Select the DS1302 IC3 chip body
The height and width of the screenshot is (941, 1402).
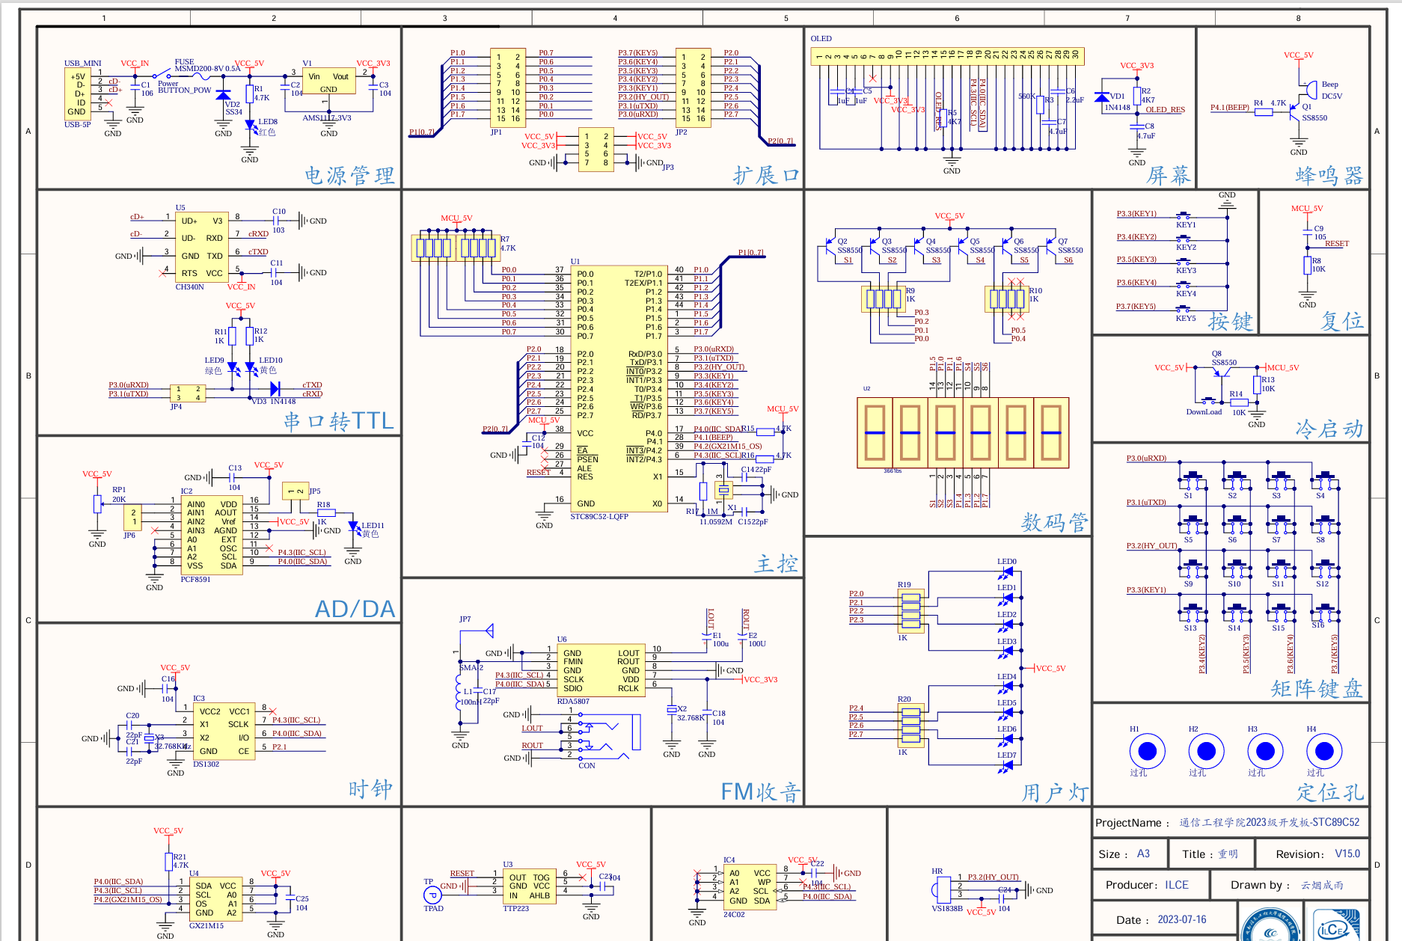point(224,731)
